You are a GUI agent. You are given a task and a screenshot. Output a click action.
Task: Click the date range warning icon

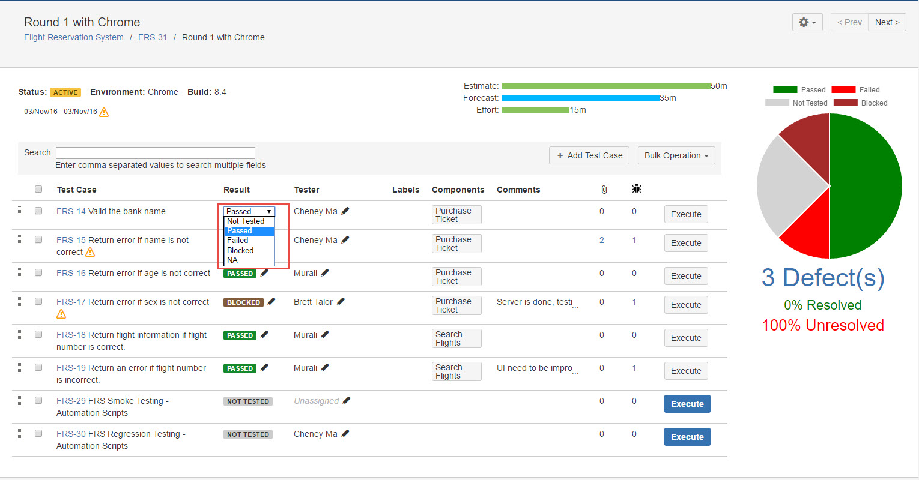coord(104,112)
